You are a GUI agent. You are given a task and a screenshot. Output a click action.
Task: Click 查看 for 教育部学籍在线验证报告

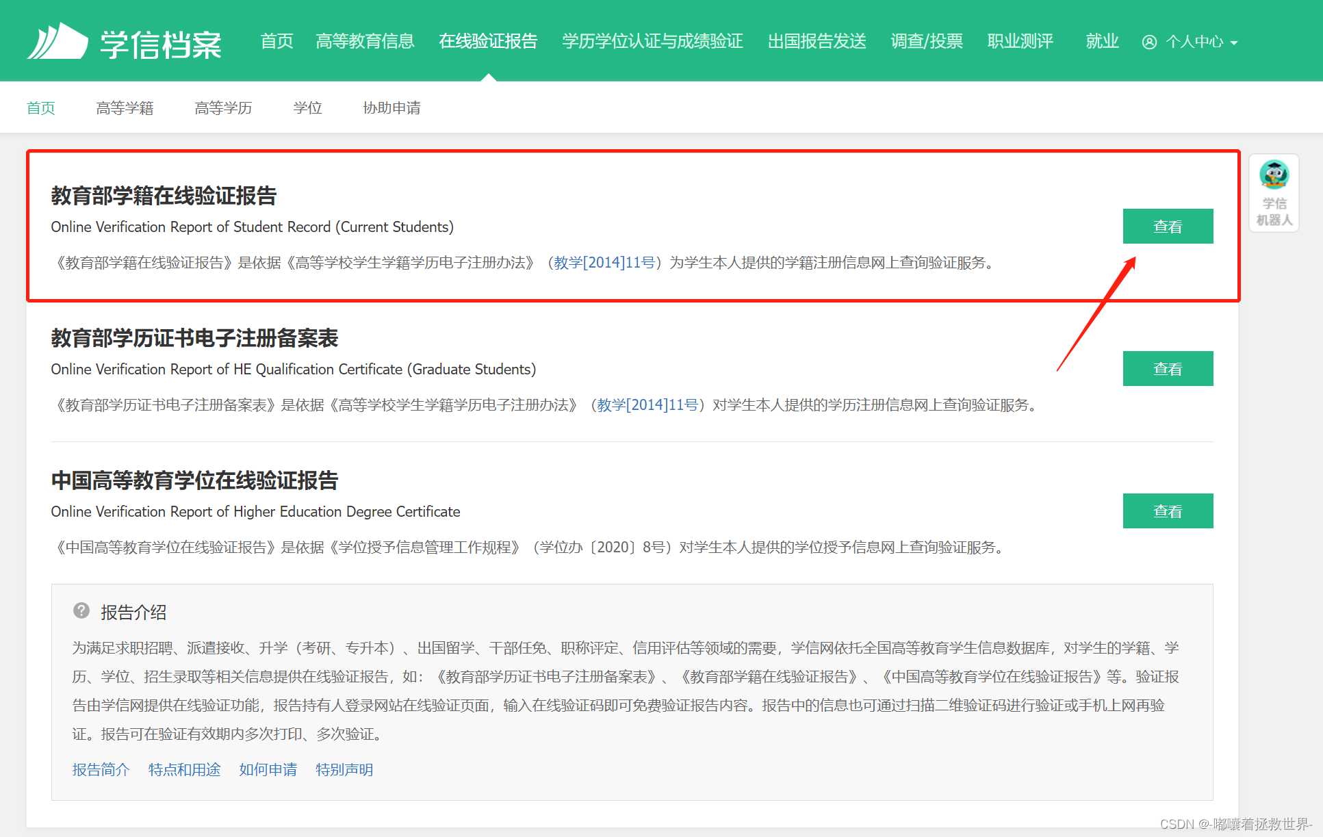[x=1168, y=227]
